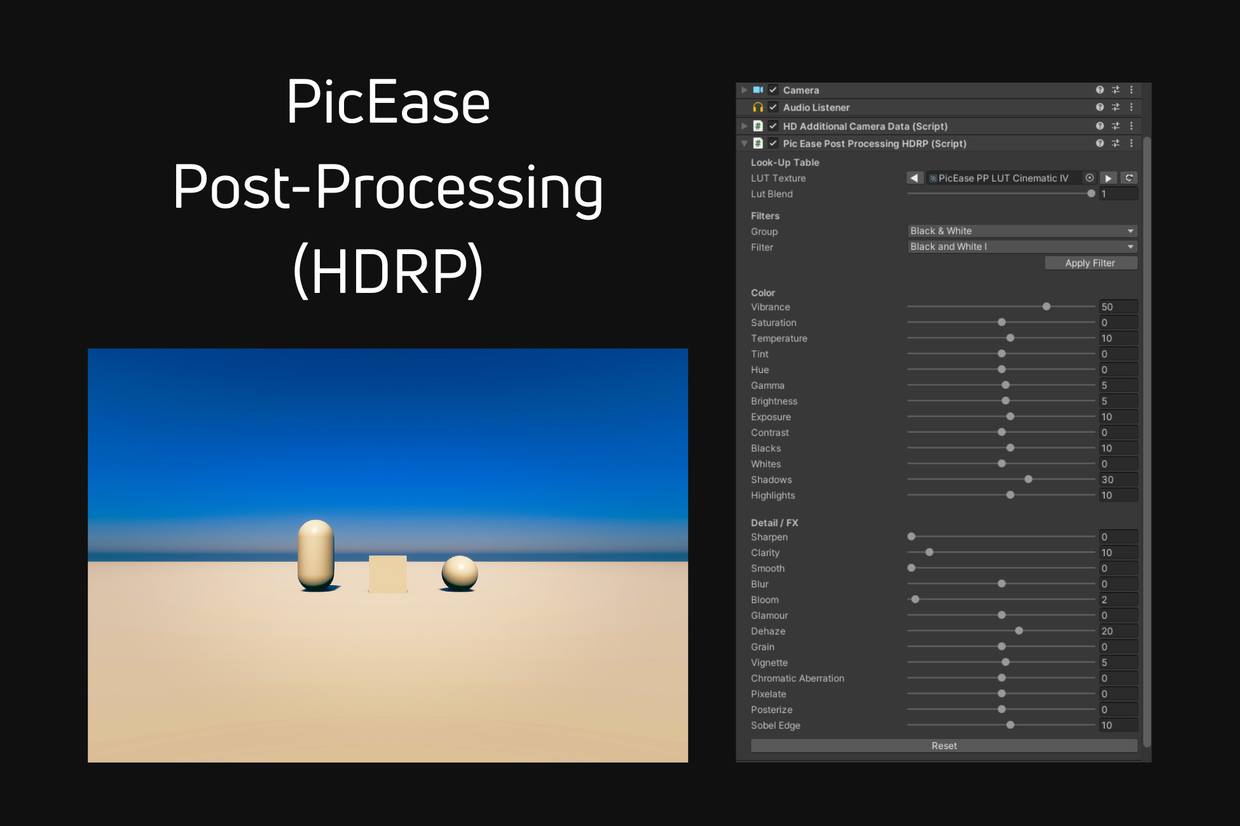Expand the HD Additional Camera Data foldout
The width and height of the screenshot is (1240, 826).
tap(744, 126)
